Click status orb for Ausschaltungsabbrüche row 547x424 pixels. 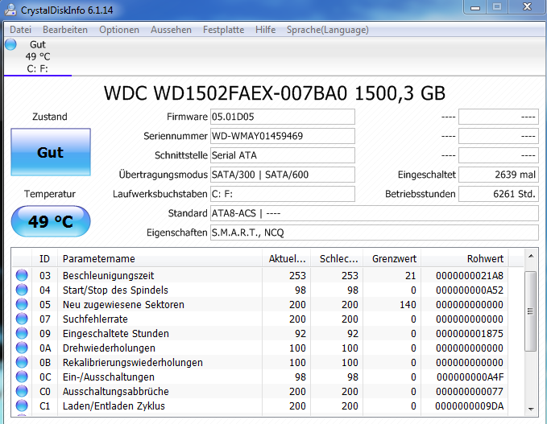[x=22, y=391]
